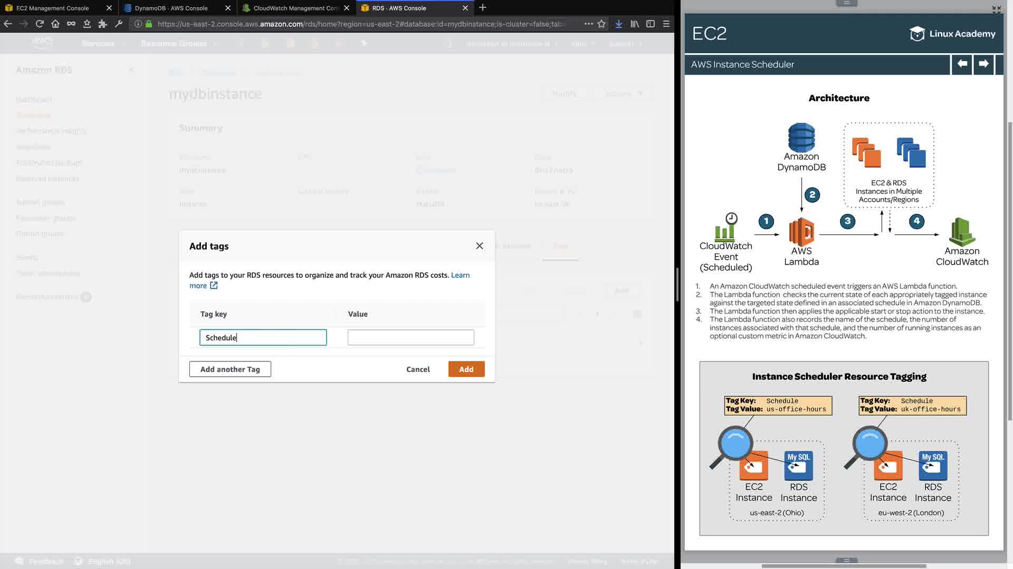Screen dimensions: 1013x569
Task: Toggle the browser sidebar icon
Action: point(651,24)
